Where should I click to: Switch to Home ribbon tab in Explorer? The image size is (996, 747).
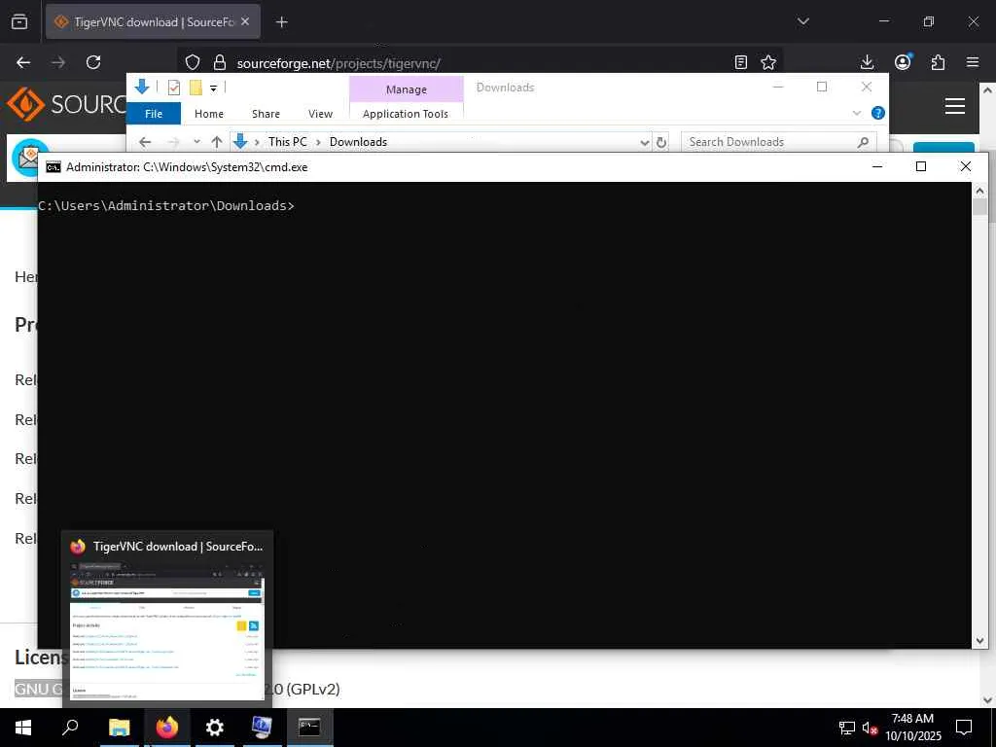[209, 114]
